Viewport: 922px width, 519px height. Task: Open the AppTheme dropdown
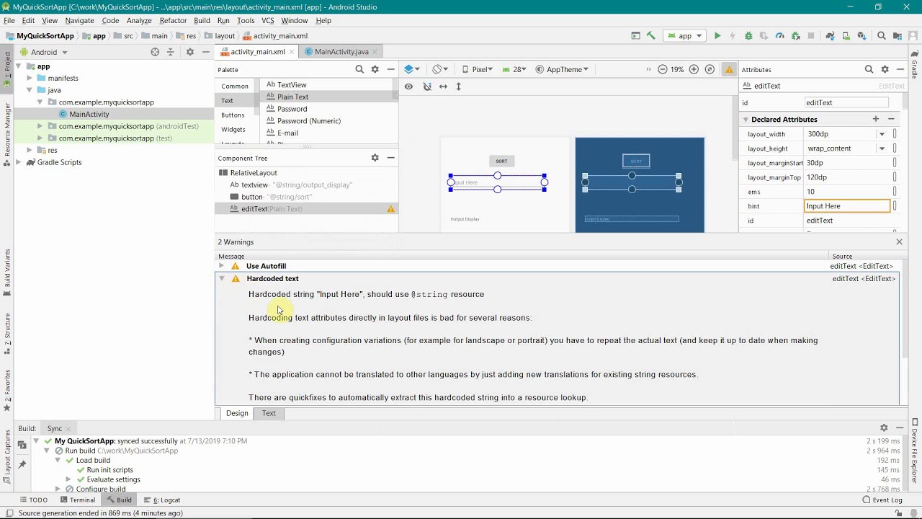coord(563,69)
